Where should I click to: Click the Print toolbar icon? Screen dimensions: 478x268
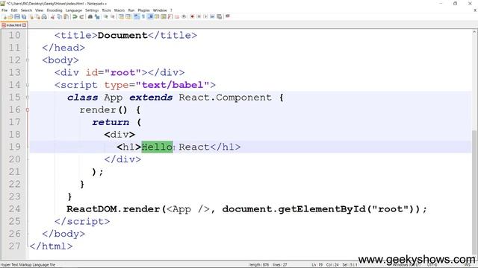pos(45,16)
